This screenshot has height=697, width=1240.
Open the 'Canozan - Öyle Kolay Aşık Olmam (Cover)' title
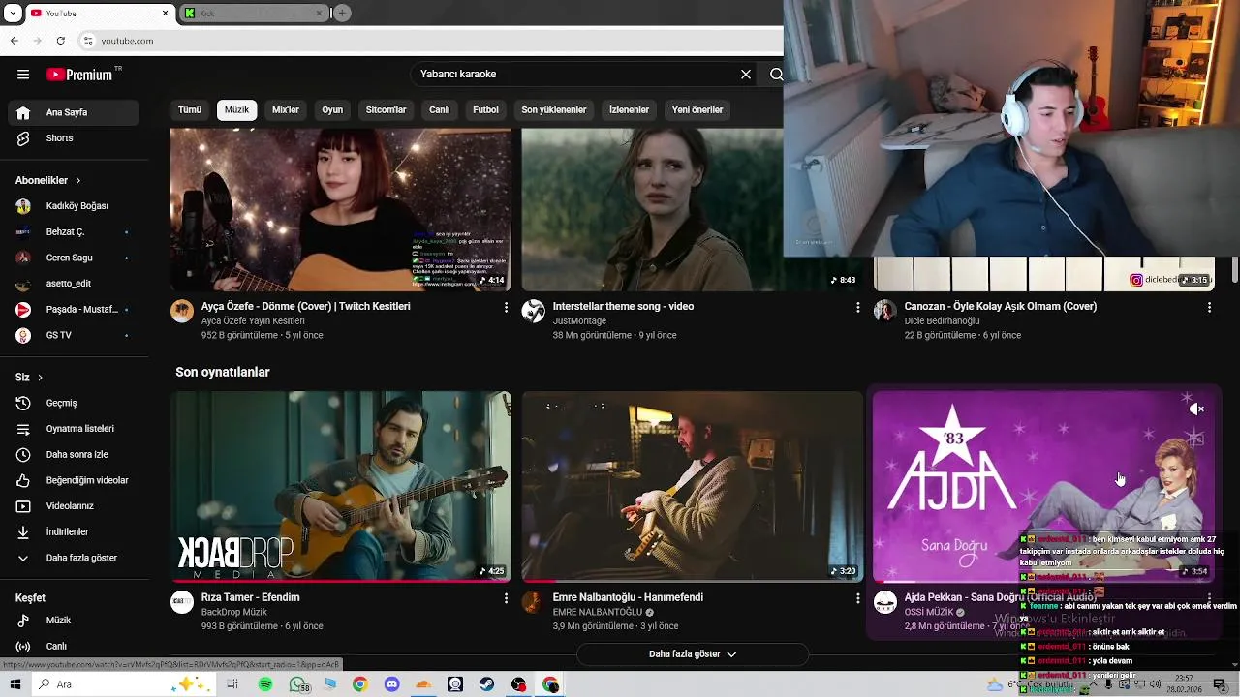point(1001,306)
